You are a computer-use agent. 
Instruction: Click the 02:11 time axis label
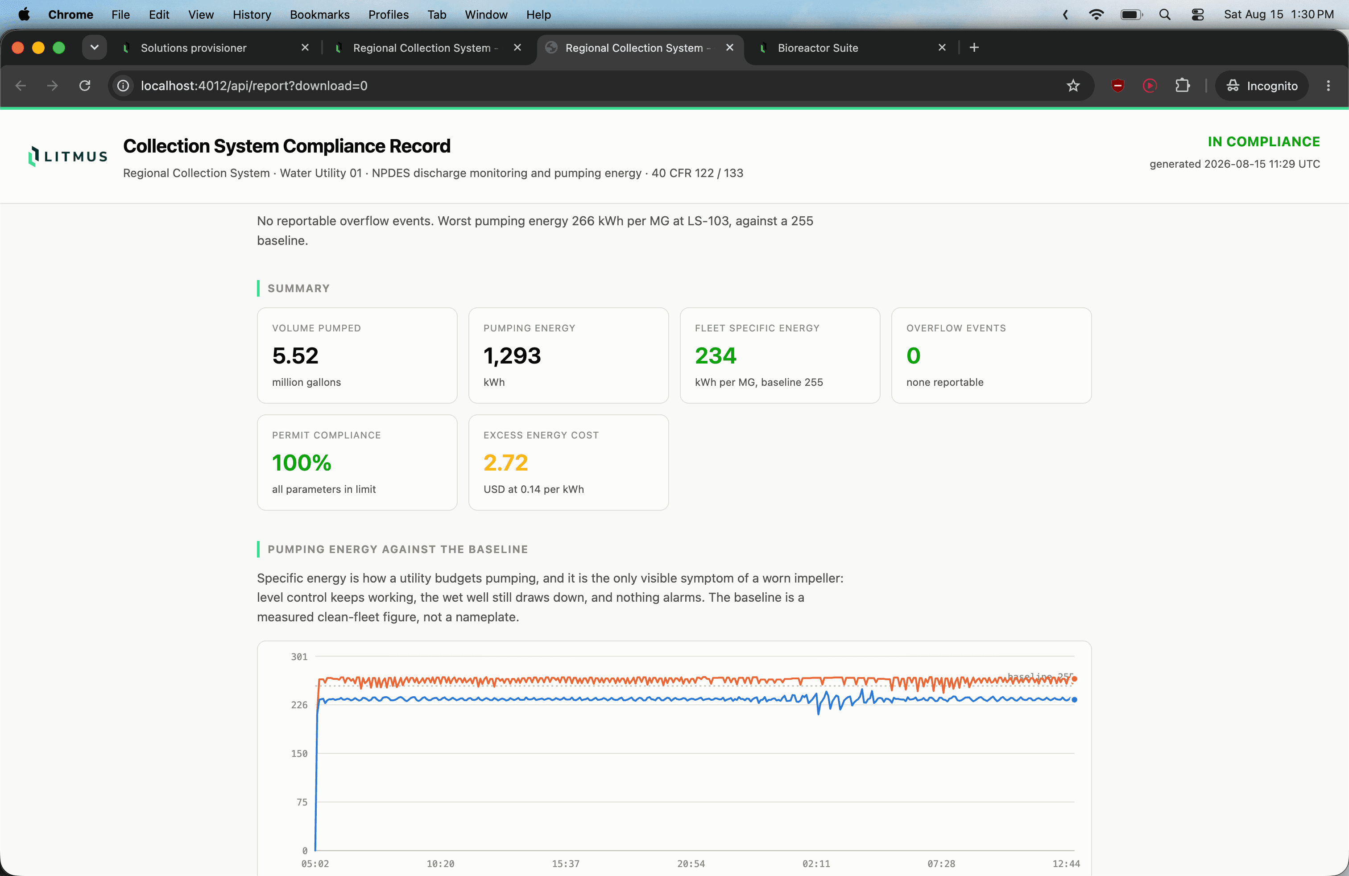coord(816,864)
